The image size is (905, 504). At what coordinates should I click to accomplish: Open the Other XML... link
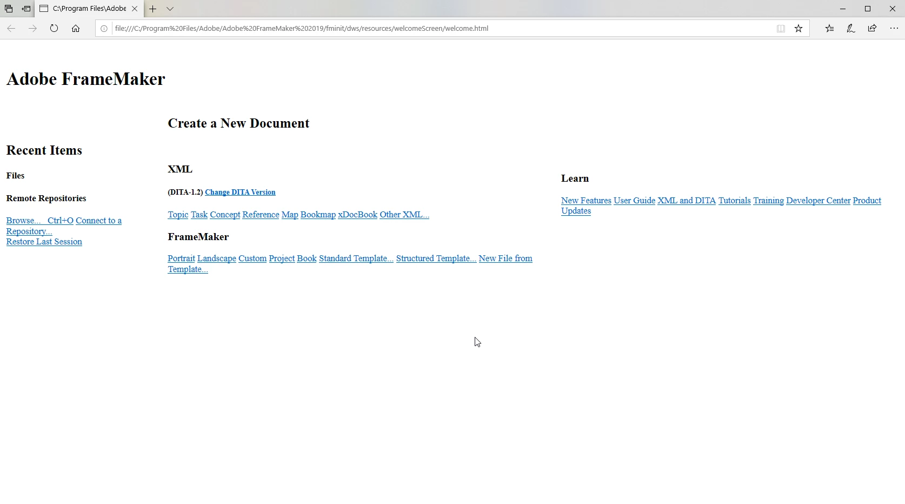coord(404,215)
